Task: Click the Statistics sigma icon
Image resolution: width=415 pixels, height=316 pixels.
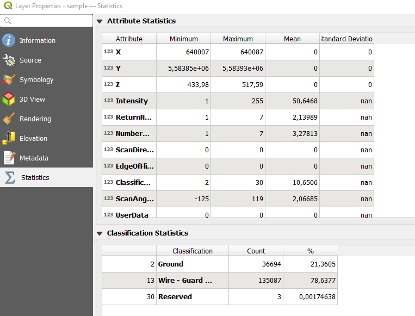Action: [10, 178]
